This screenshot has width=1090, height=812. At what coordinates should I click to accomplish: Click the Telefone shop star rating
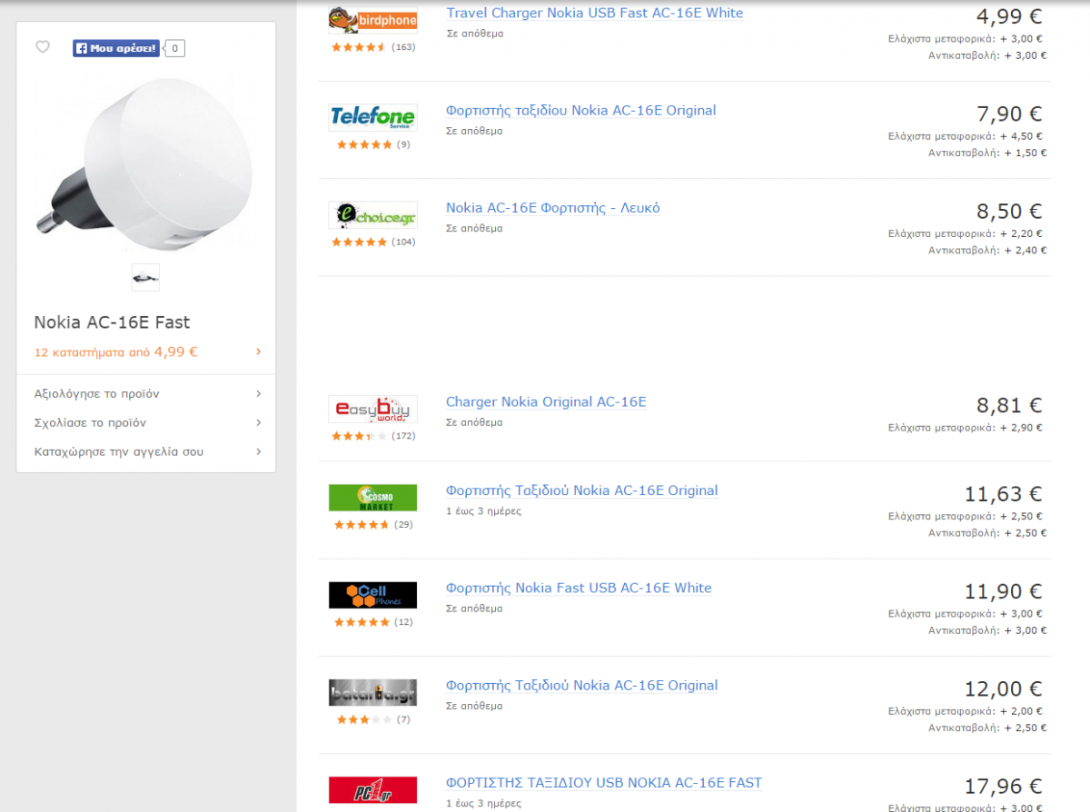coord(362,144)
